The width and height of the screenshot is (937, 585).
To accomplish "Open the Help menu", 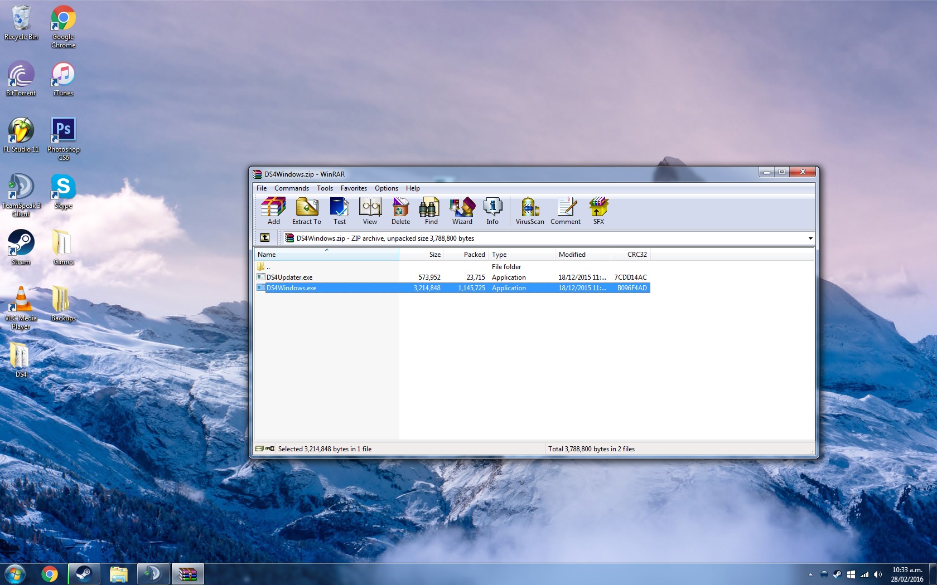I will (x=413, y=188).
